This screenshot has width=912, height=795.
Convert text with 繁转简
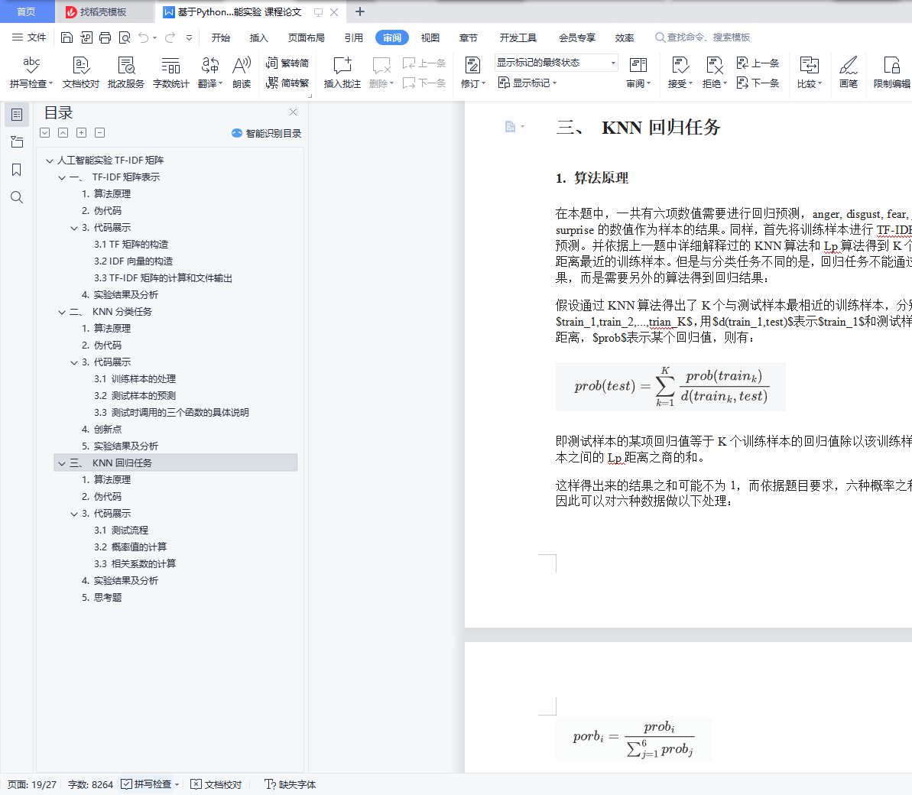pyautogui.click(x=287, y=63)
